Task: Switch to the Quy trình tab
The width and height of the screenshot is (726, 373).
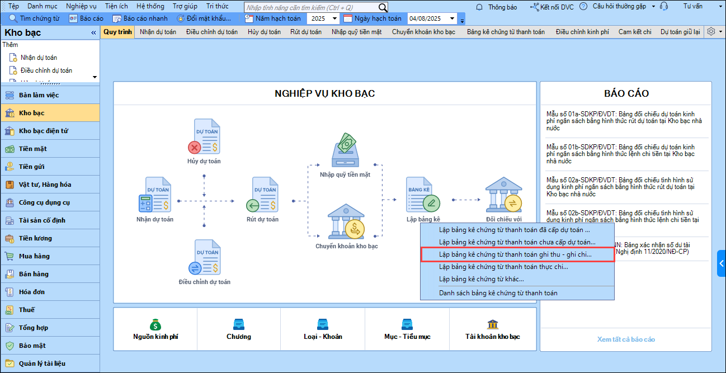Action: pyautogui.click(x=117, y=32)
